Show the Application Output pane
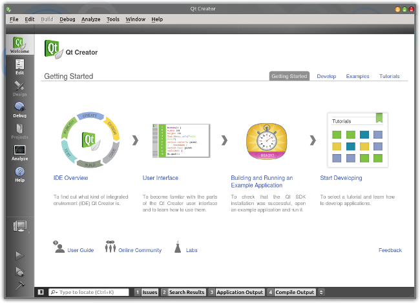Image resolution: width=420 pixels, height=303 pixels. click(x=236, y=292)
